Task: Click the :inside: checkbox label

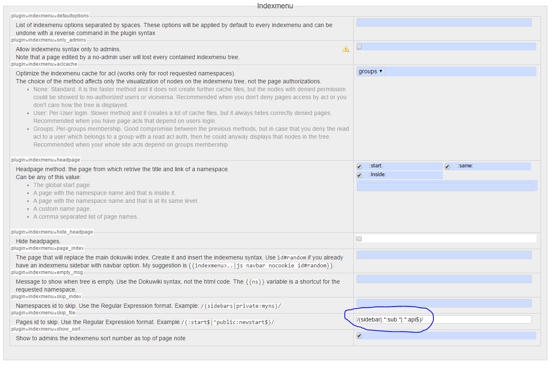Action: pyautogui.click(x=377, y=175)
